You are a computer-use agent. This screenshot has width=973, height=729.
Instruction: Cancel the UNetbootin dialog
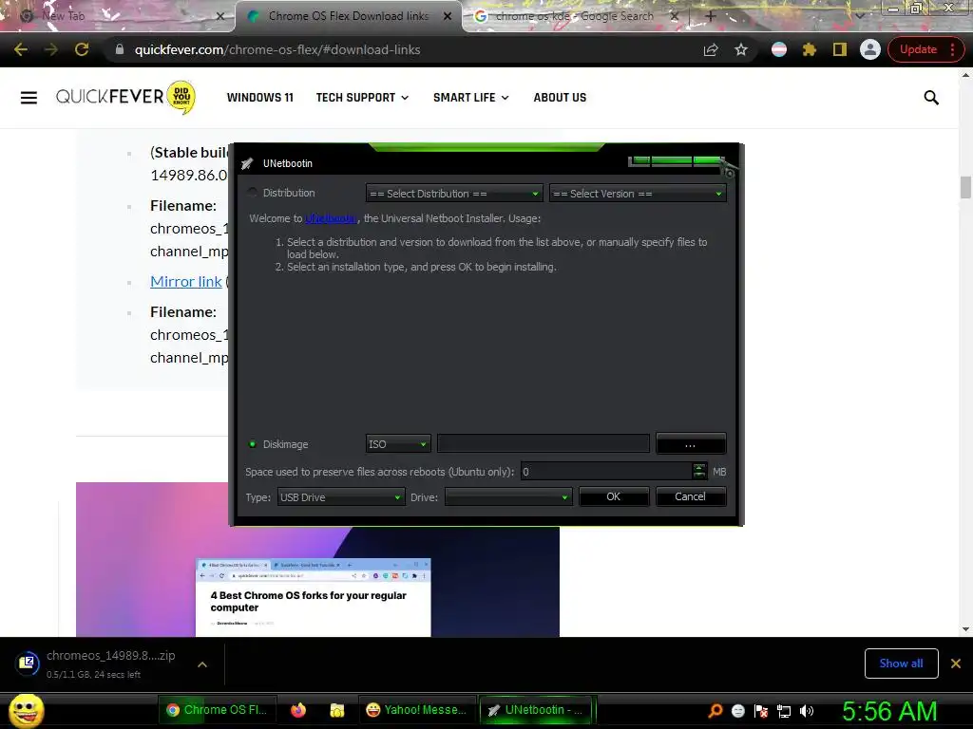click(690, 496)
